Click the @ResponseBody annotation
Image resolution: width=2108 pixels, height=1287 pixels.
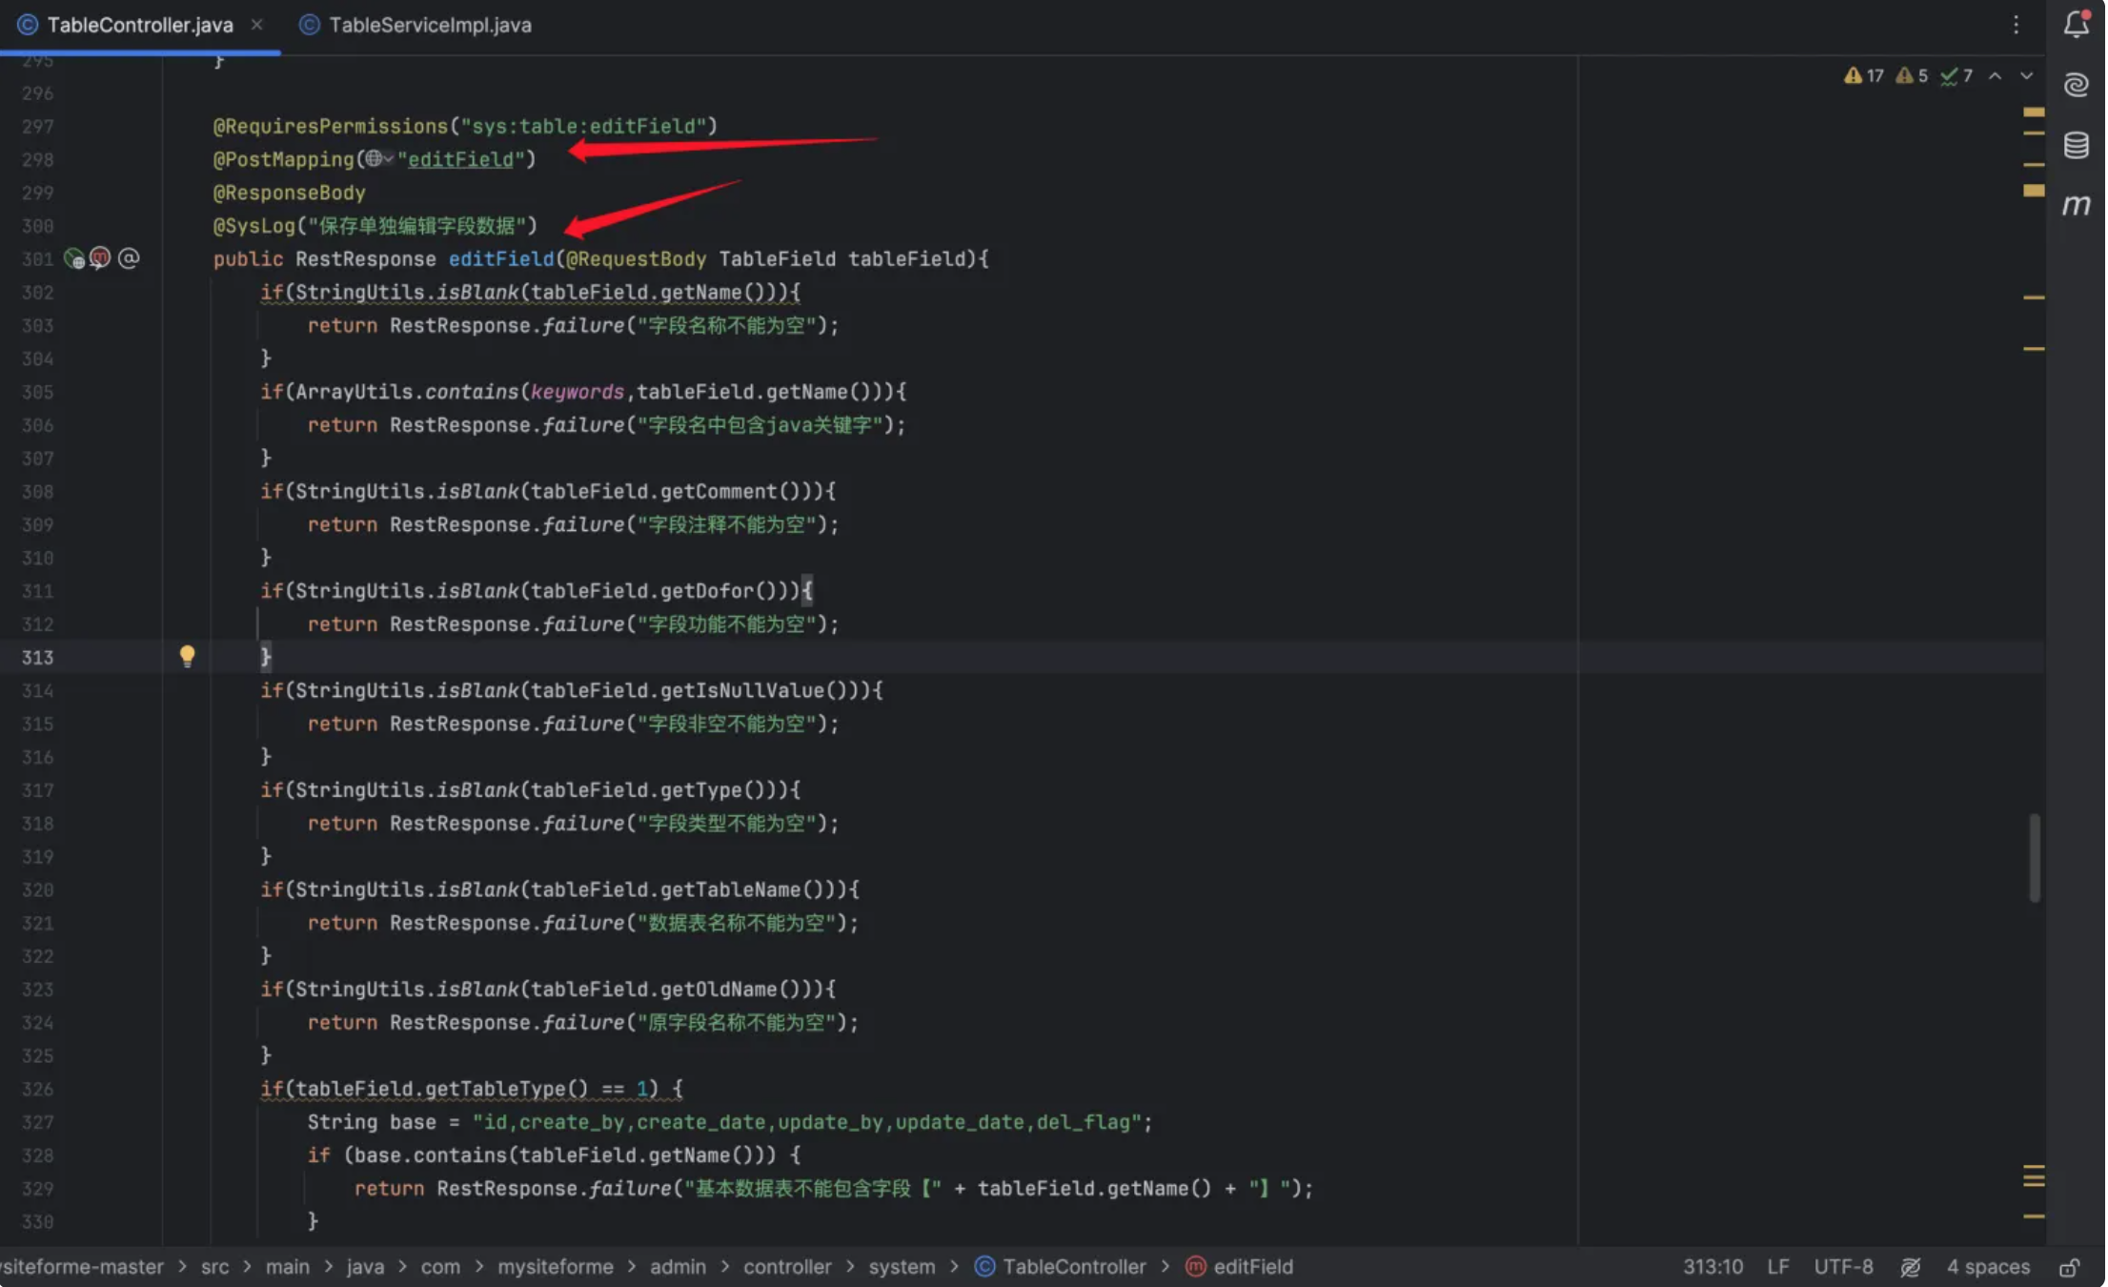pyautogui.click(x=289, y=193)
